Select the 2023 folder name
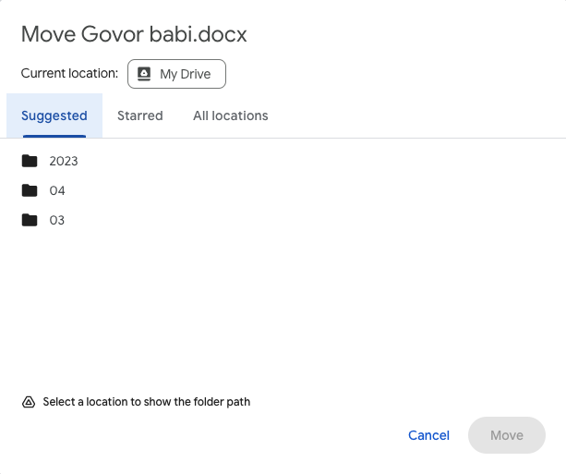 click(x=64, y=161)
